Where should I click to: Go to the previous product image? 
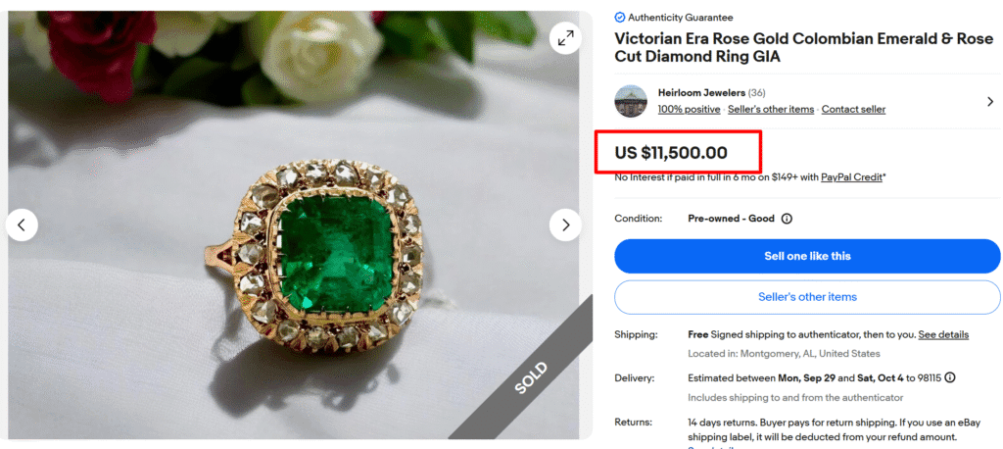(x=22, y=224)
